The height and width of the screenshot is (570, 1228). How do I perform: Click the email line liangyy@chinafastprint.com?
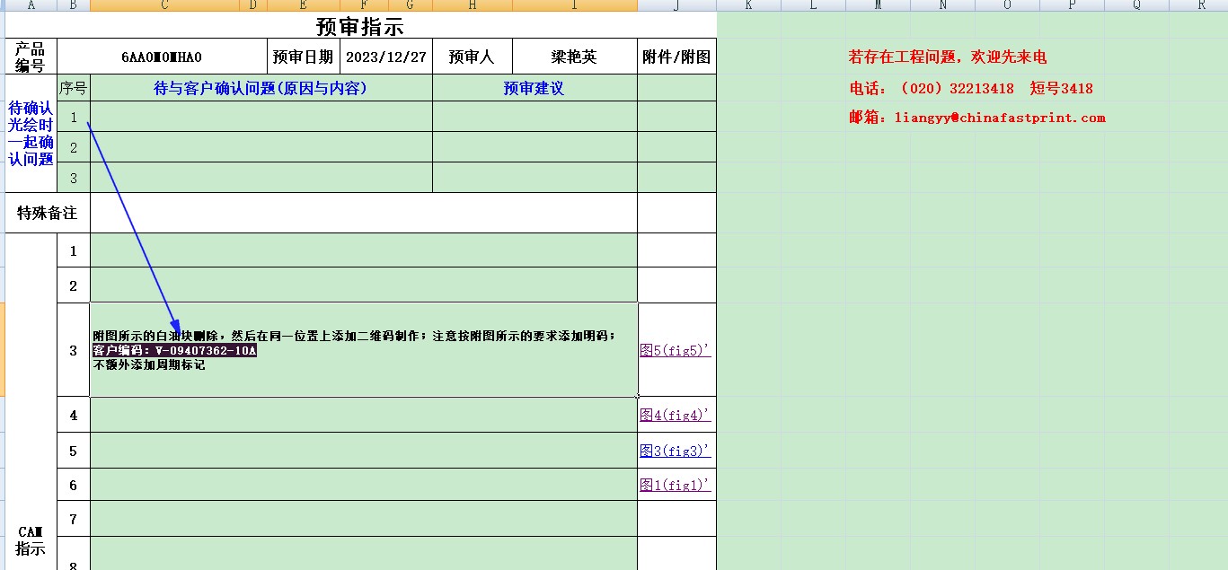(977, 118)
